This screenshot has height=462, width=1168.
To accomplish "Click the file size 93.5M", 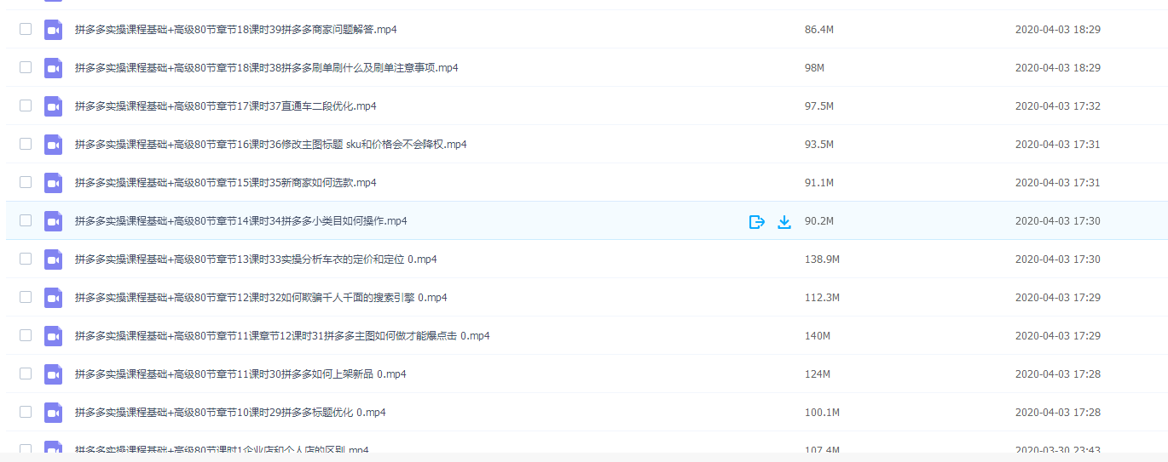I will [819, 145].
